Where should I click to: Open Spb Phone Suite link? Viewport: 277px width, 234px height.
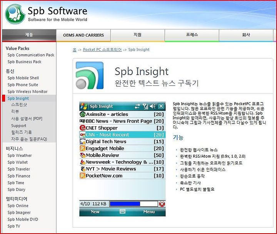point(23,85)
